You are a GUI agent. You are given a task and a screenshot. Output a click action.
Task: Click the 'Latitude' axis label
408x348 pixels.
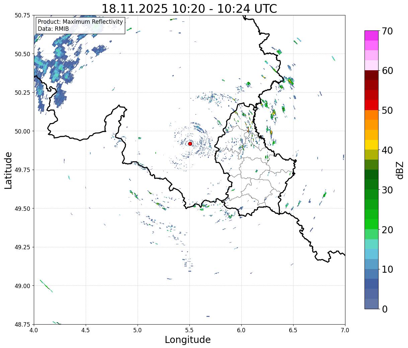(8, 170)
